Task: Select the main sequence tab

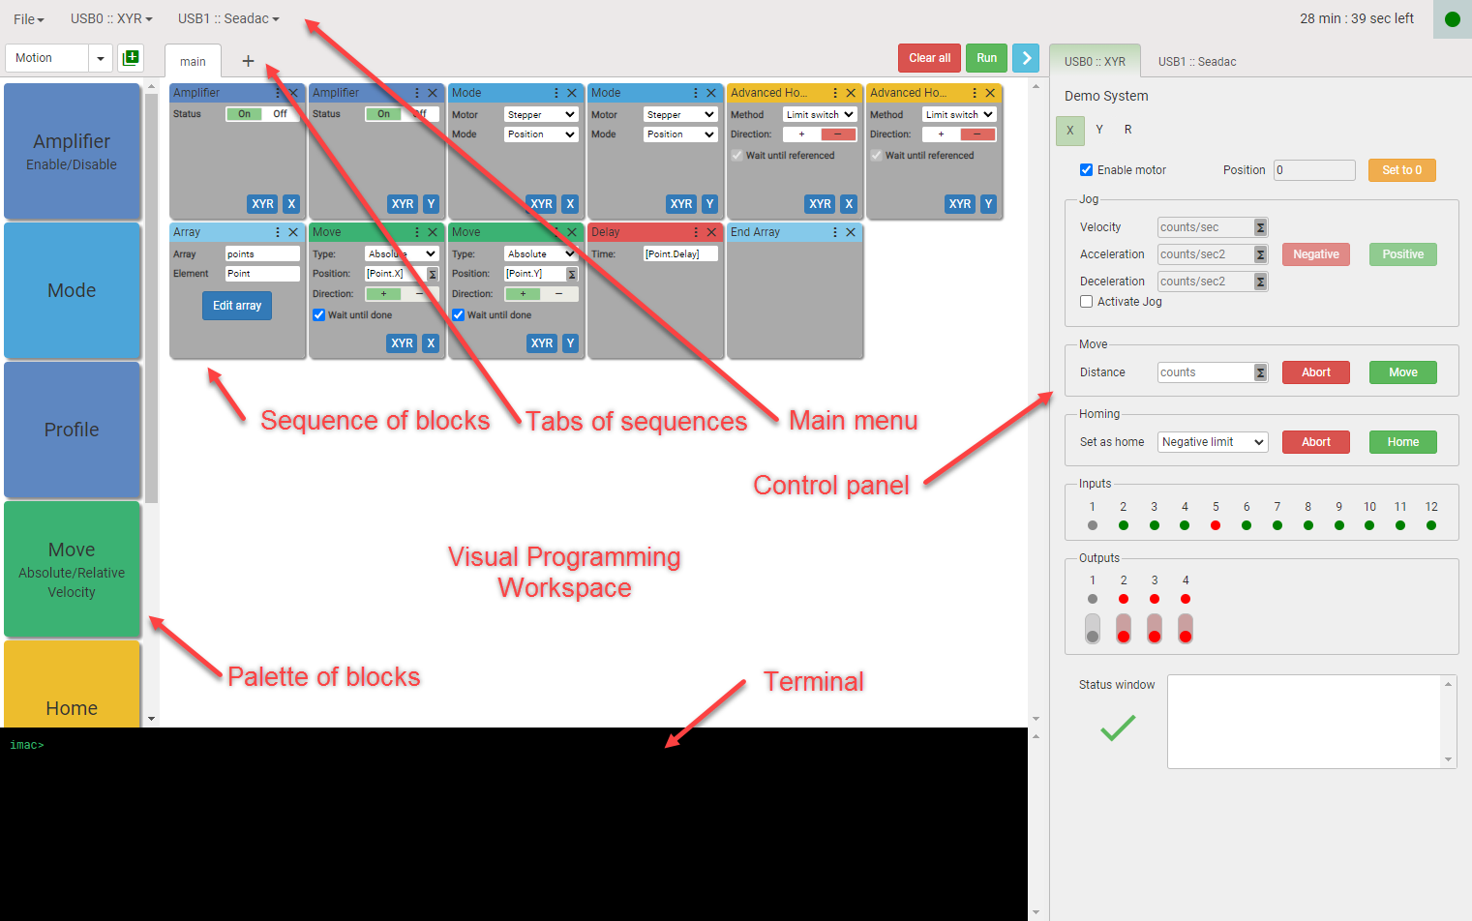Action: (193, 62)
